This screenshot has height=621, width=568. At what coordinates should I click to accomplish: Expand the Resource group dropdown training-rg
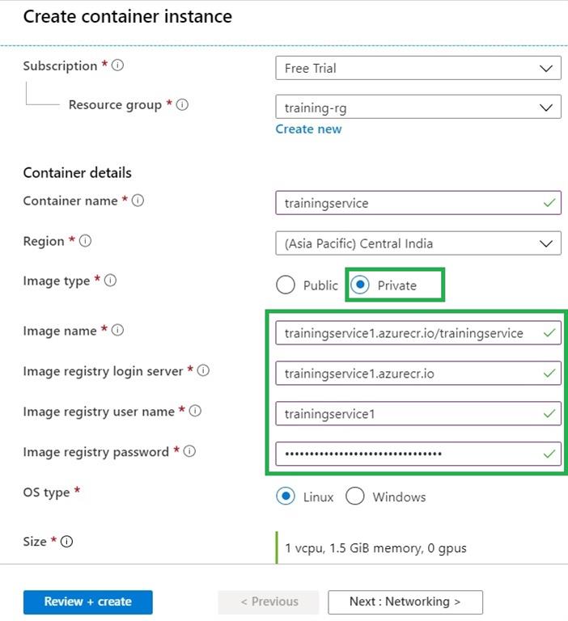(x=418, y=107)
